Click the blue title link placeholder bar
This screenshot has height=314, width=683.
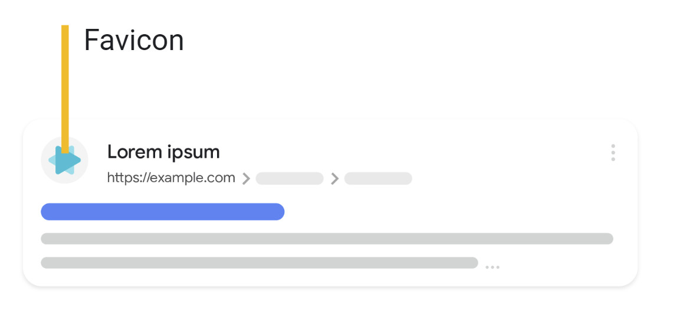[162, 211]
